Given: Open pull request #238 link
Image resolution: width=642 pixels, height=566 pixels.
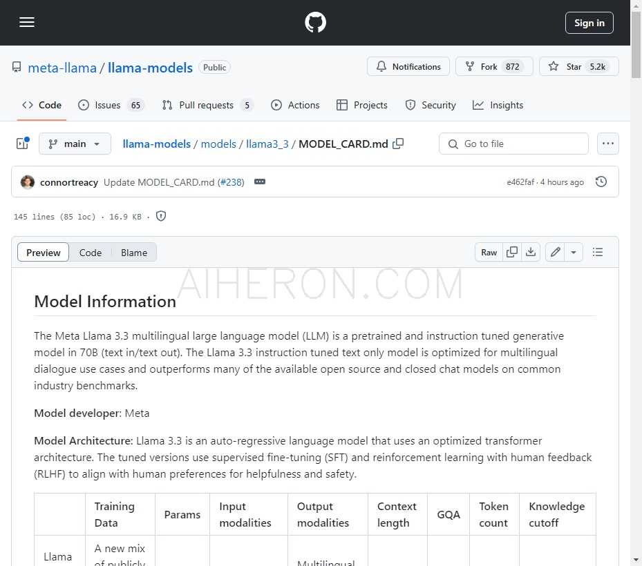Looking at the screenshot, I should pyautogui.click(x=231, y=182).
